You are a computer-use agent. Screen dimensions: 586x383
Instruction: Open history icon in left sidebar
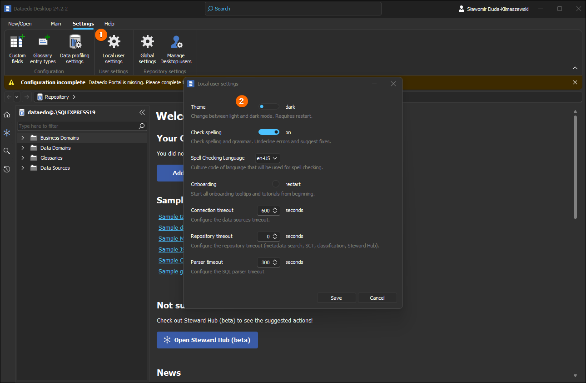7,169
